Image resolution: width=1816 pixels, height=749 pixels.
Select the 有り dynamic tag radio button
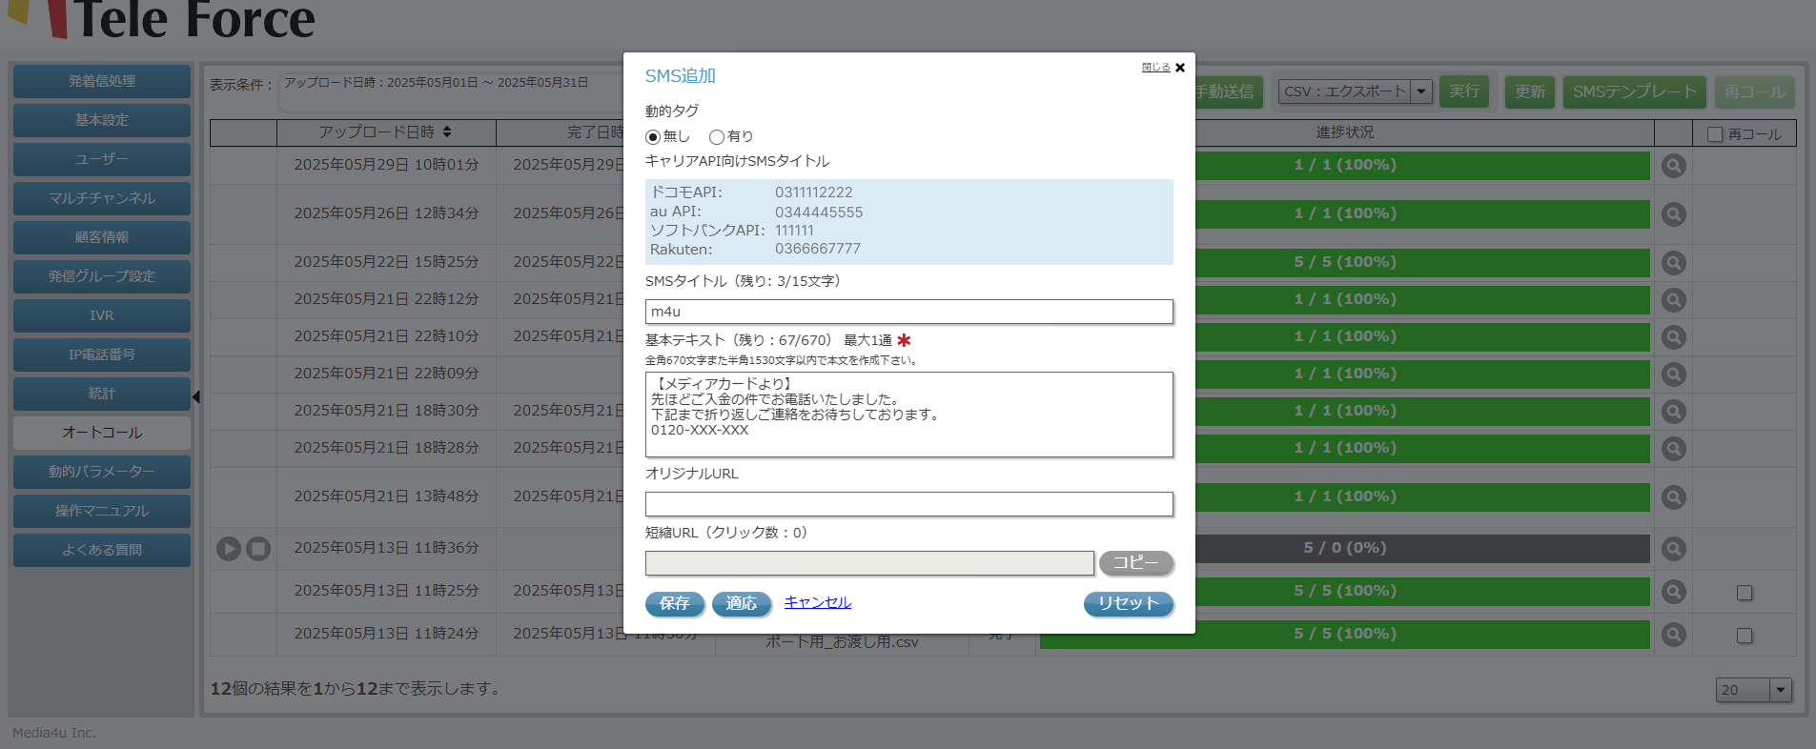point(717,137)
